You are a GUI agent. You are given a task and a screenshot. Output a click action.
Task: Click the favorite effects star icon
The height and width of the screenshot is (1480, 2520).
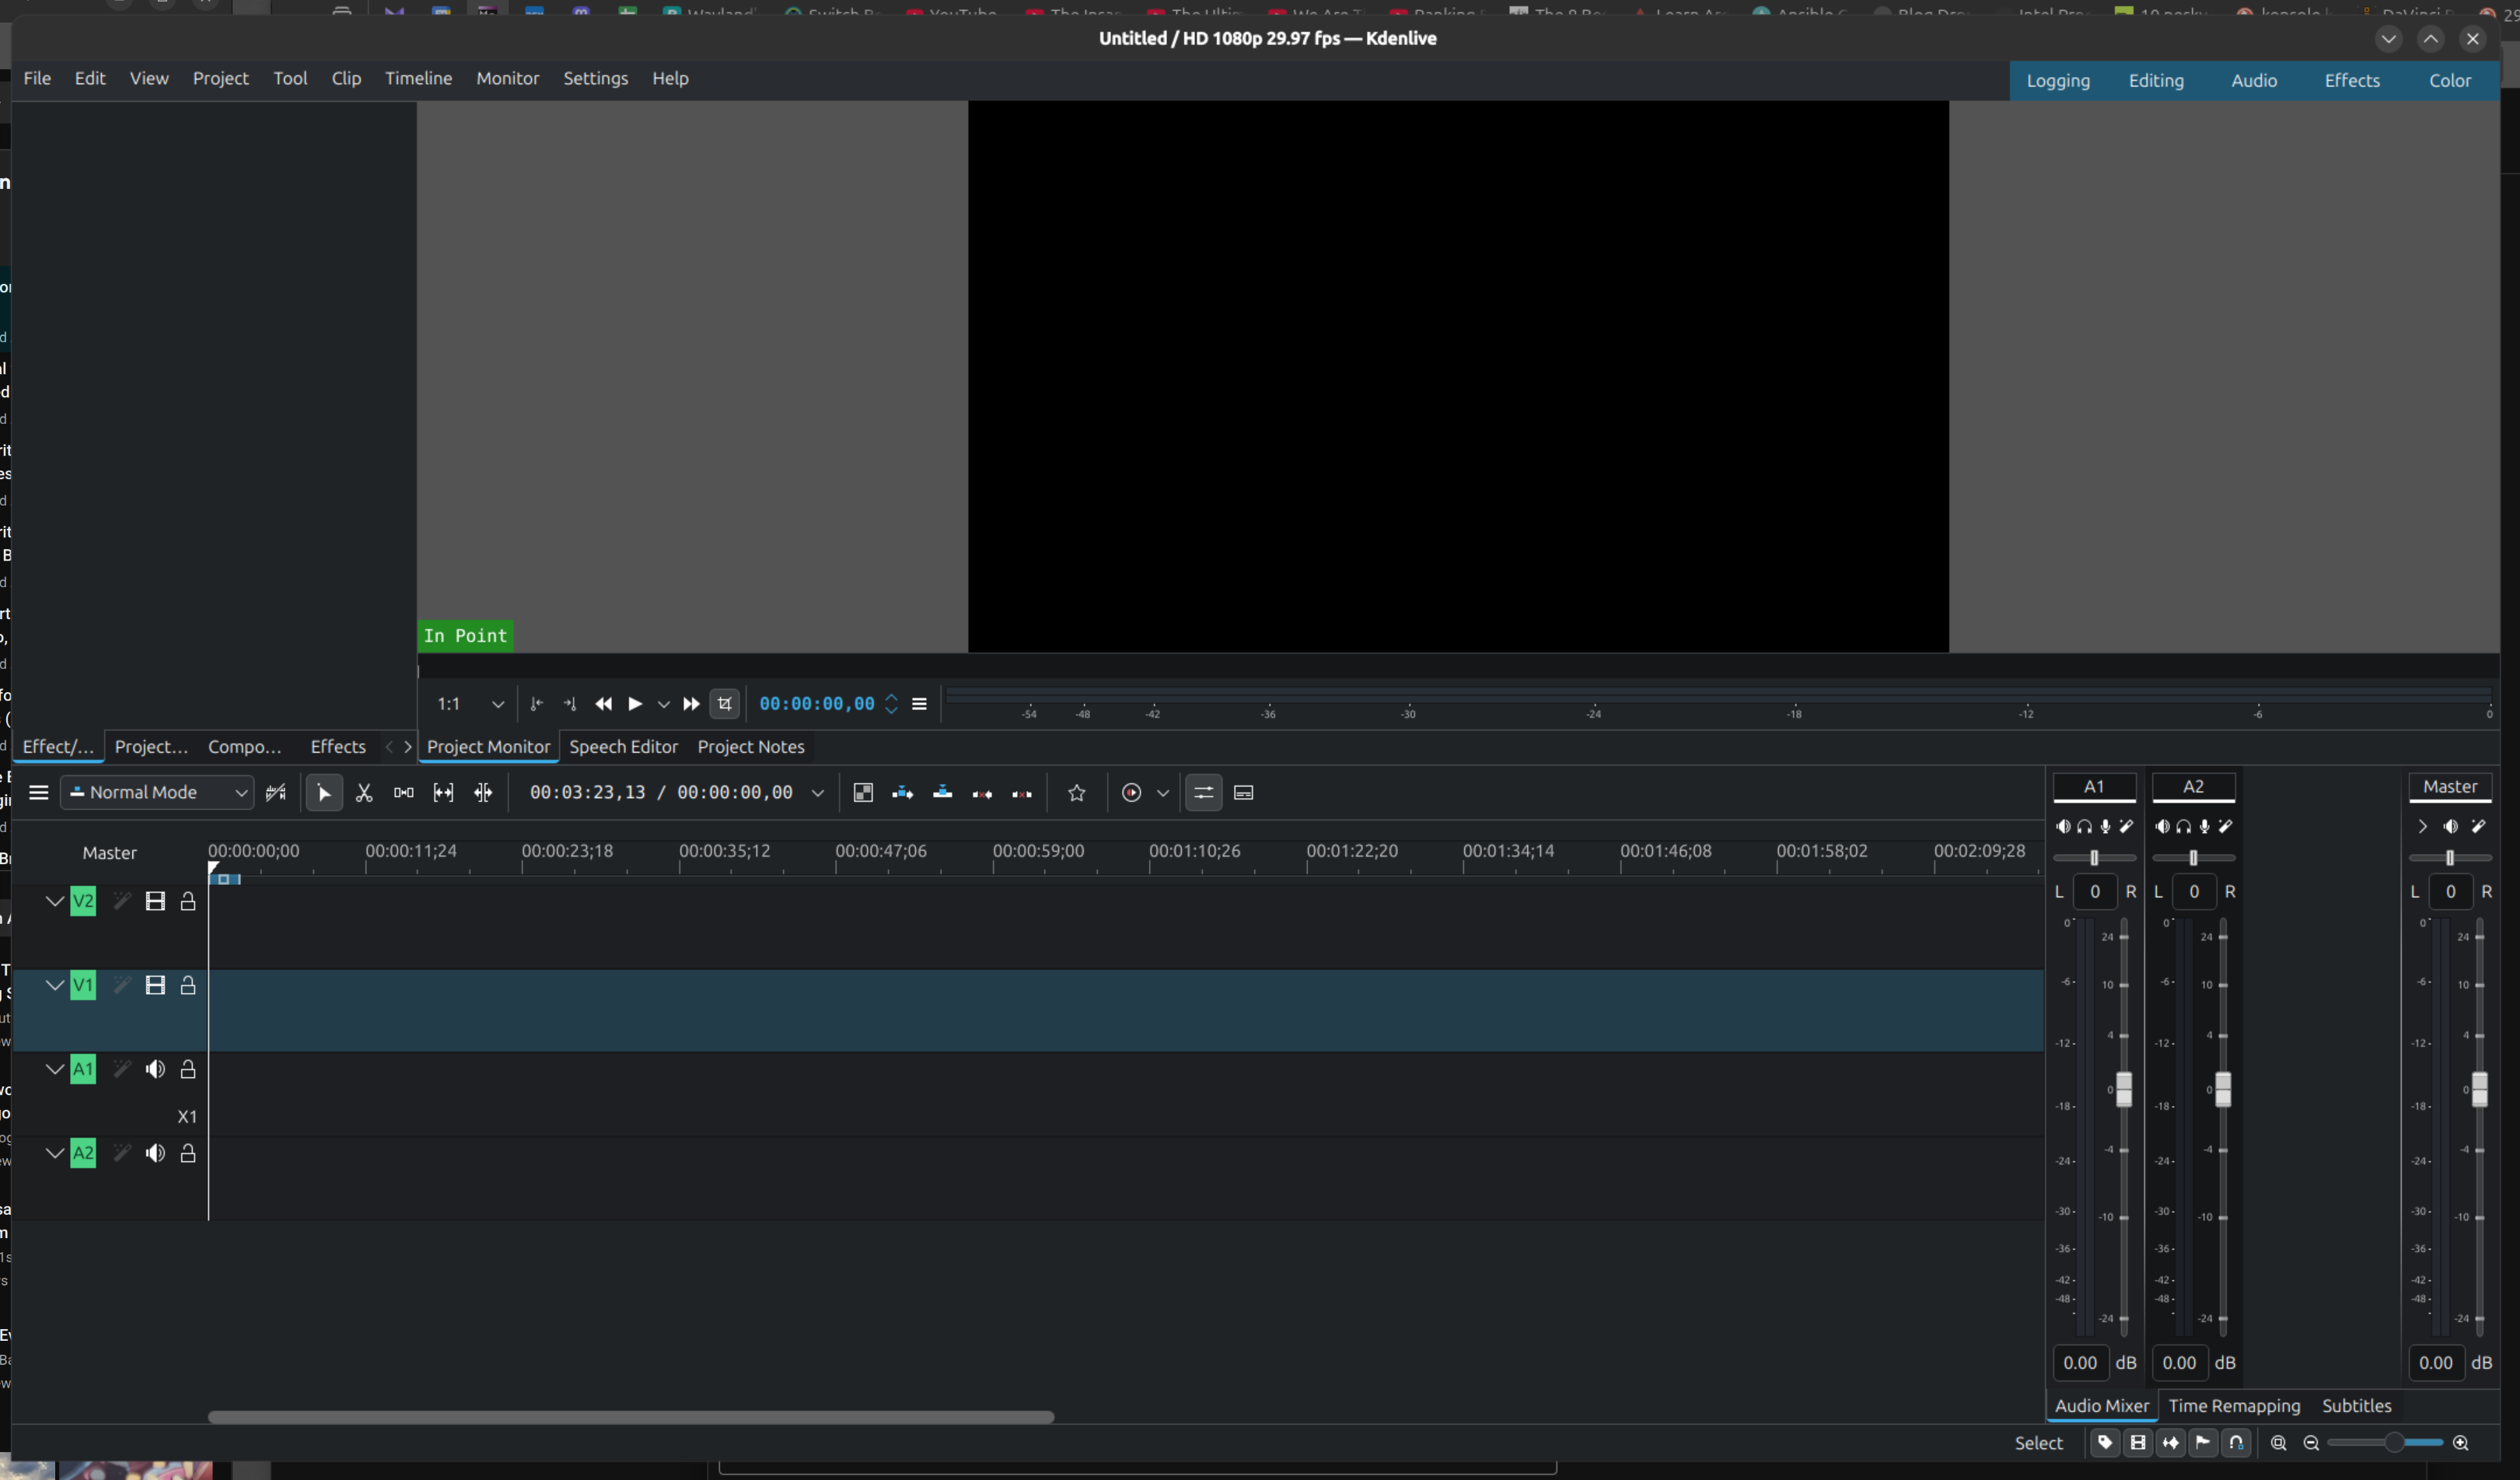point(1076,793)
